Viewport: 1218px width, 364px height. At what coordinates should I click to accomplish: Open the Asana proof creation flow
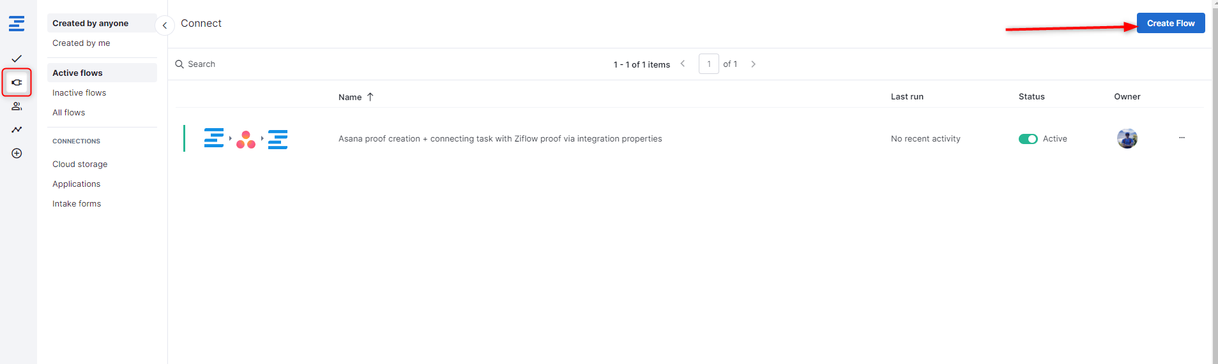pyautogui.click(x=499, y=139)
